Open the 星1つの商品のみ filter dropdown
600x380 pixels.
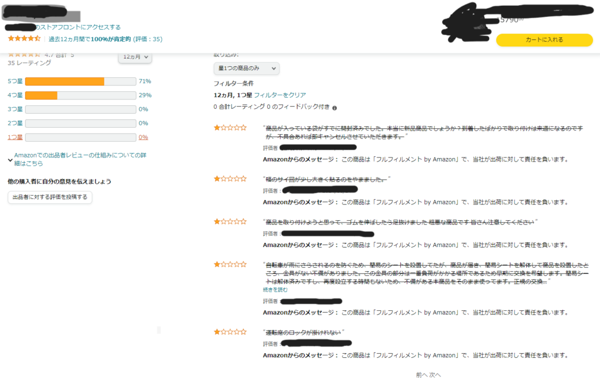(246, 69)
